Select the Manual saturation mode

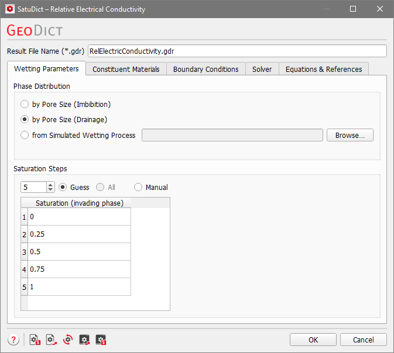(151, 187)
